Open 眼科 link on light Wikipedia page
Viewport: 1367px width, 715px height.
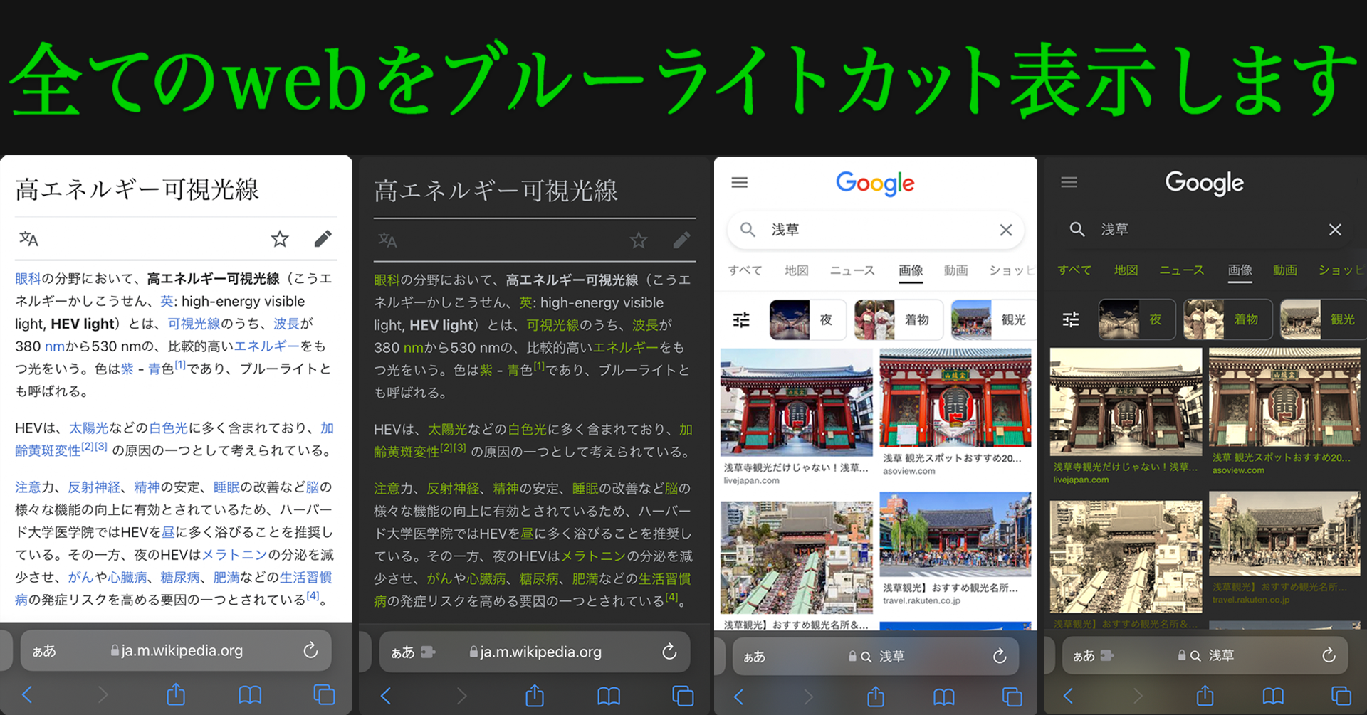[28, 278]
